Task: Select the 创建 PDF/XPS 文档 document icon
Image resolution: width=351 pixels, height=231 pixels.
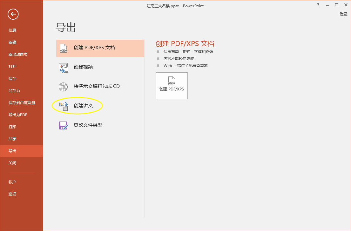Action: click(x=63, y=48)
